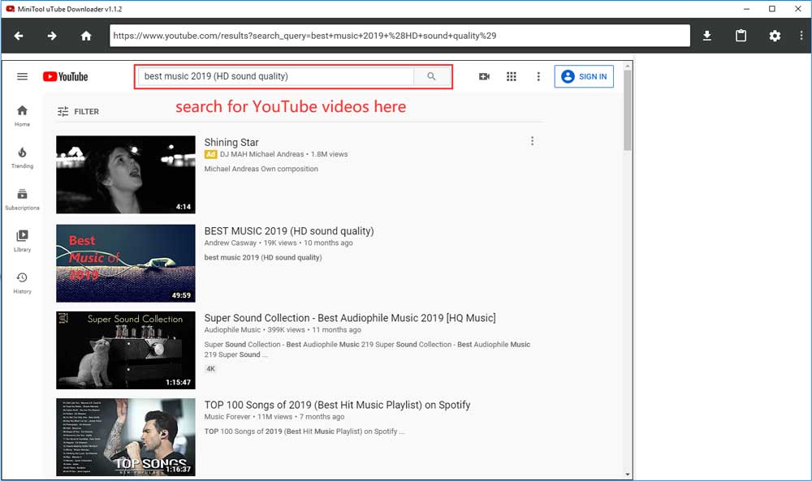
Task: Open YouTube settings three-dot menu
Action: tap(538, 76)
